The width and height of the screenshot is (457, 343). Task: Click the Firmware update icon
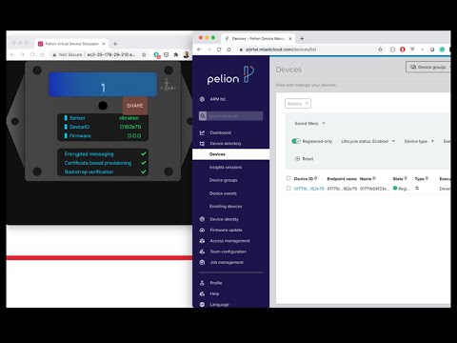[x=202, y=230]
